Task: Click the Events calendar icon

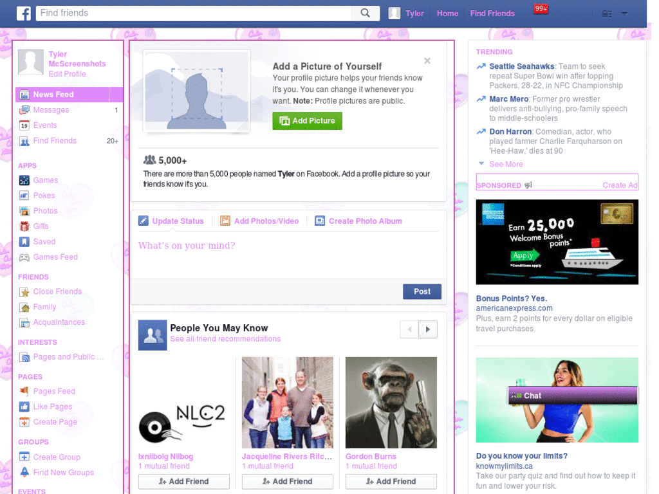Action: click(24, 125)
